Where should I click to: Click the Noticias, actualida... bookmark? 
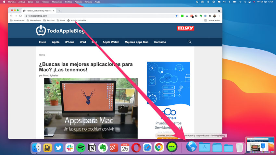point(77,20)
